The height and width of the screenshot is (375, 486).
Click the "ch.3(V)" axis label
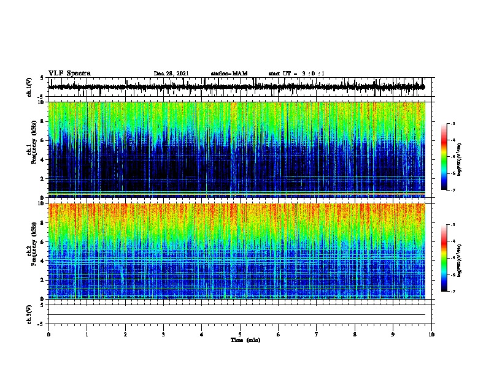coord(29,314)
